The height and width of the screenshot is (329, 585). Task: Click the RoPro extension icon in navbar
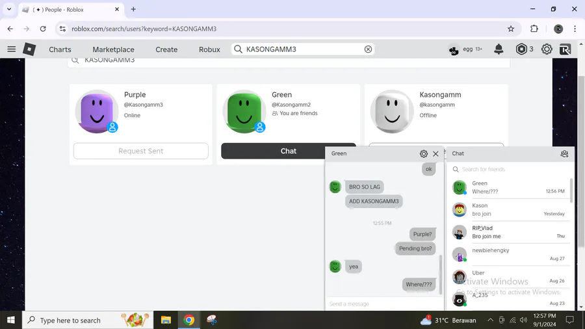coord(565,49)
